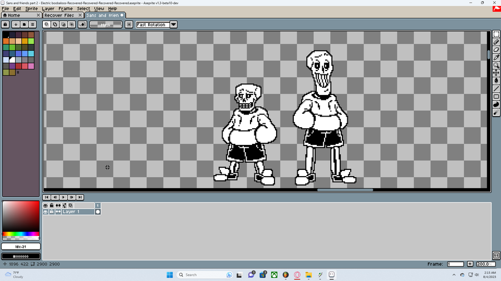
Task: Pick the pink palette swatch
Action: pyautogui.click(x=31, y=66)
